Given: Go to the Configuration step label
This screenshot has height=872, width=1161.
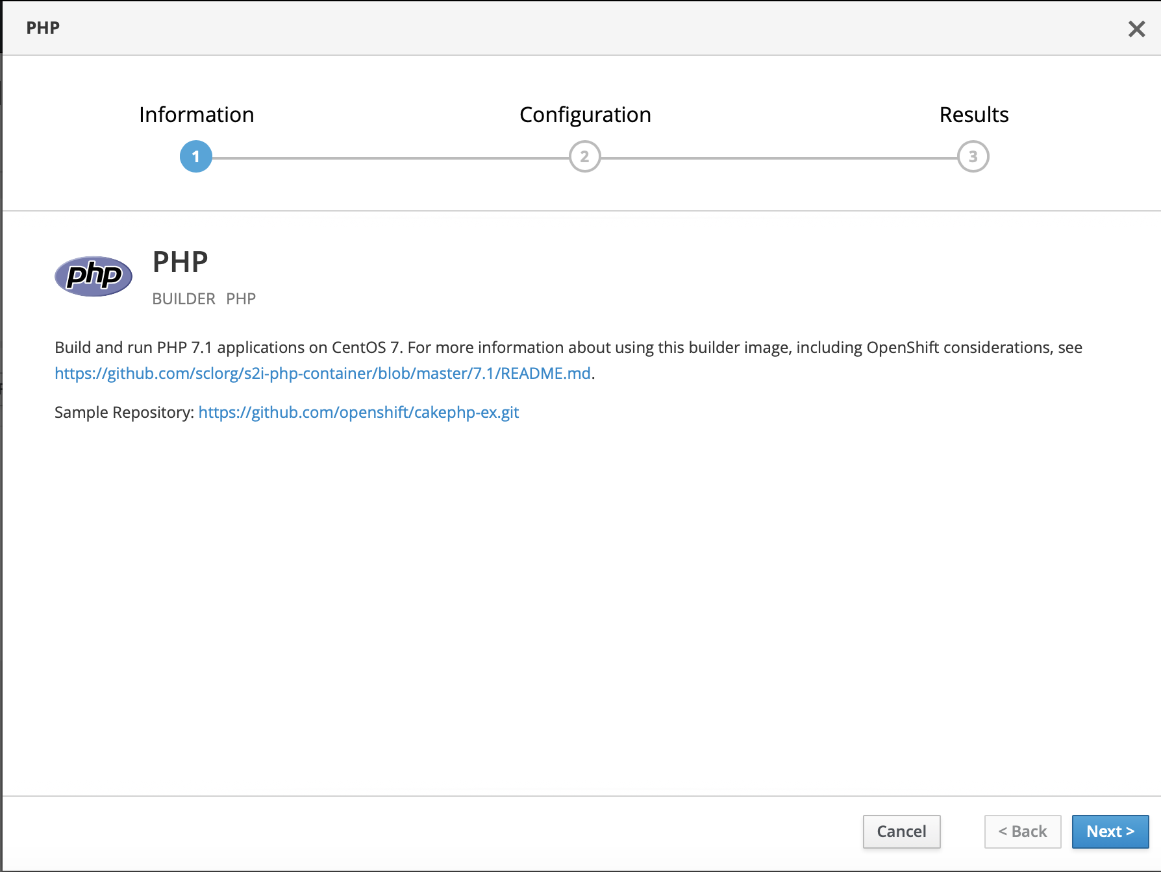Looking at the screenshot, I should [585, 115].
